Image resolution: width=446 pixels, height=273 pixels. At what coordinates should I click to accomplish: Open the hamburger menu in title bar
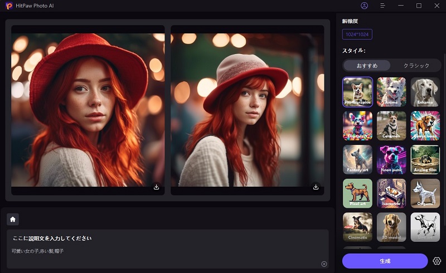(382, 6)
